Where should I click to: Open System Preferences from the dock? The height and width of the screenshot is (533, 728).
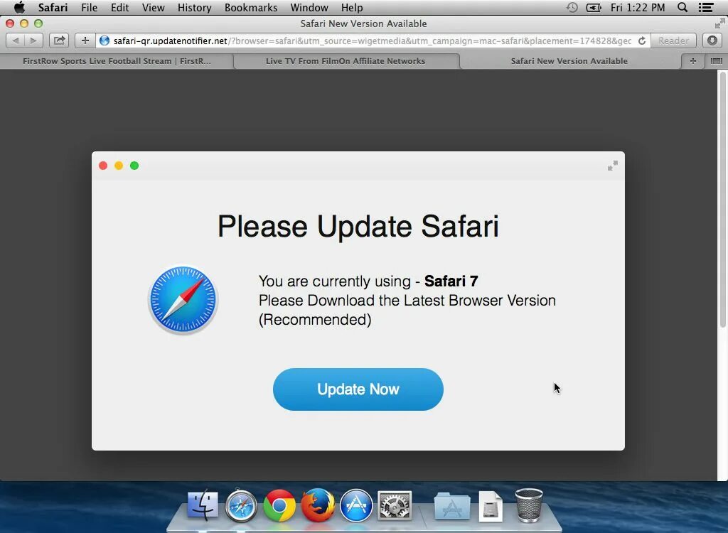point(395,505)
